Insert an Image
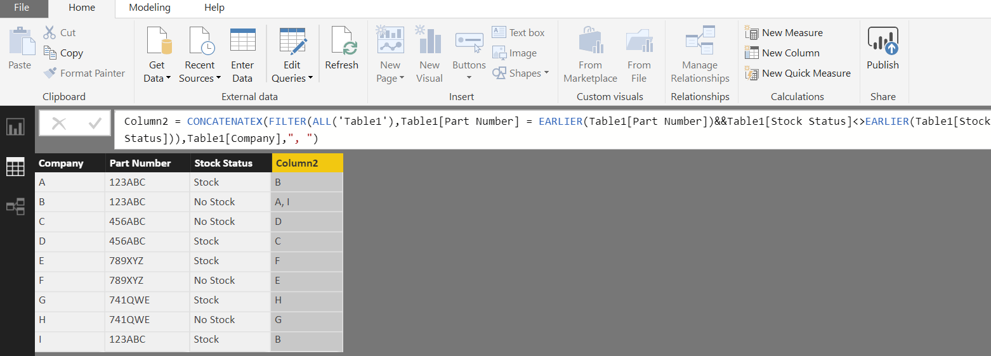Viewport: 991px width, 356px height. pos(515,53)
